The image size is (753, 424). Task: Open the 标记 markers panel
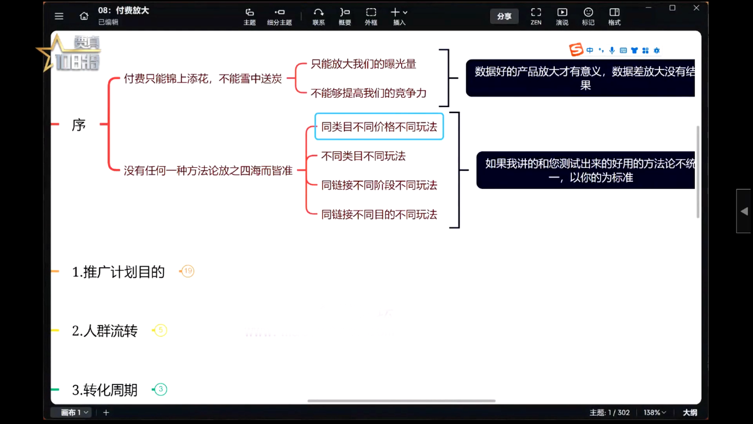[588, 16]
